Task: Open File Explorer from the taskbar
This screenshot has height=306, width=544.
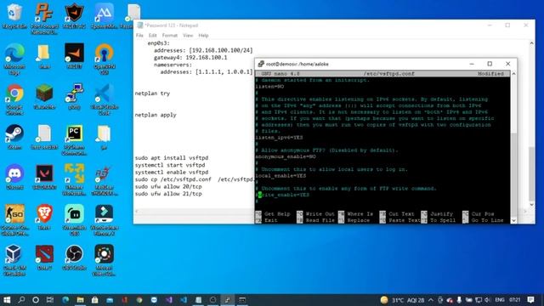Action: (80, 300)
